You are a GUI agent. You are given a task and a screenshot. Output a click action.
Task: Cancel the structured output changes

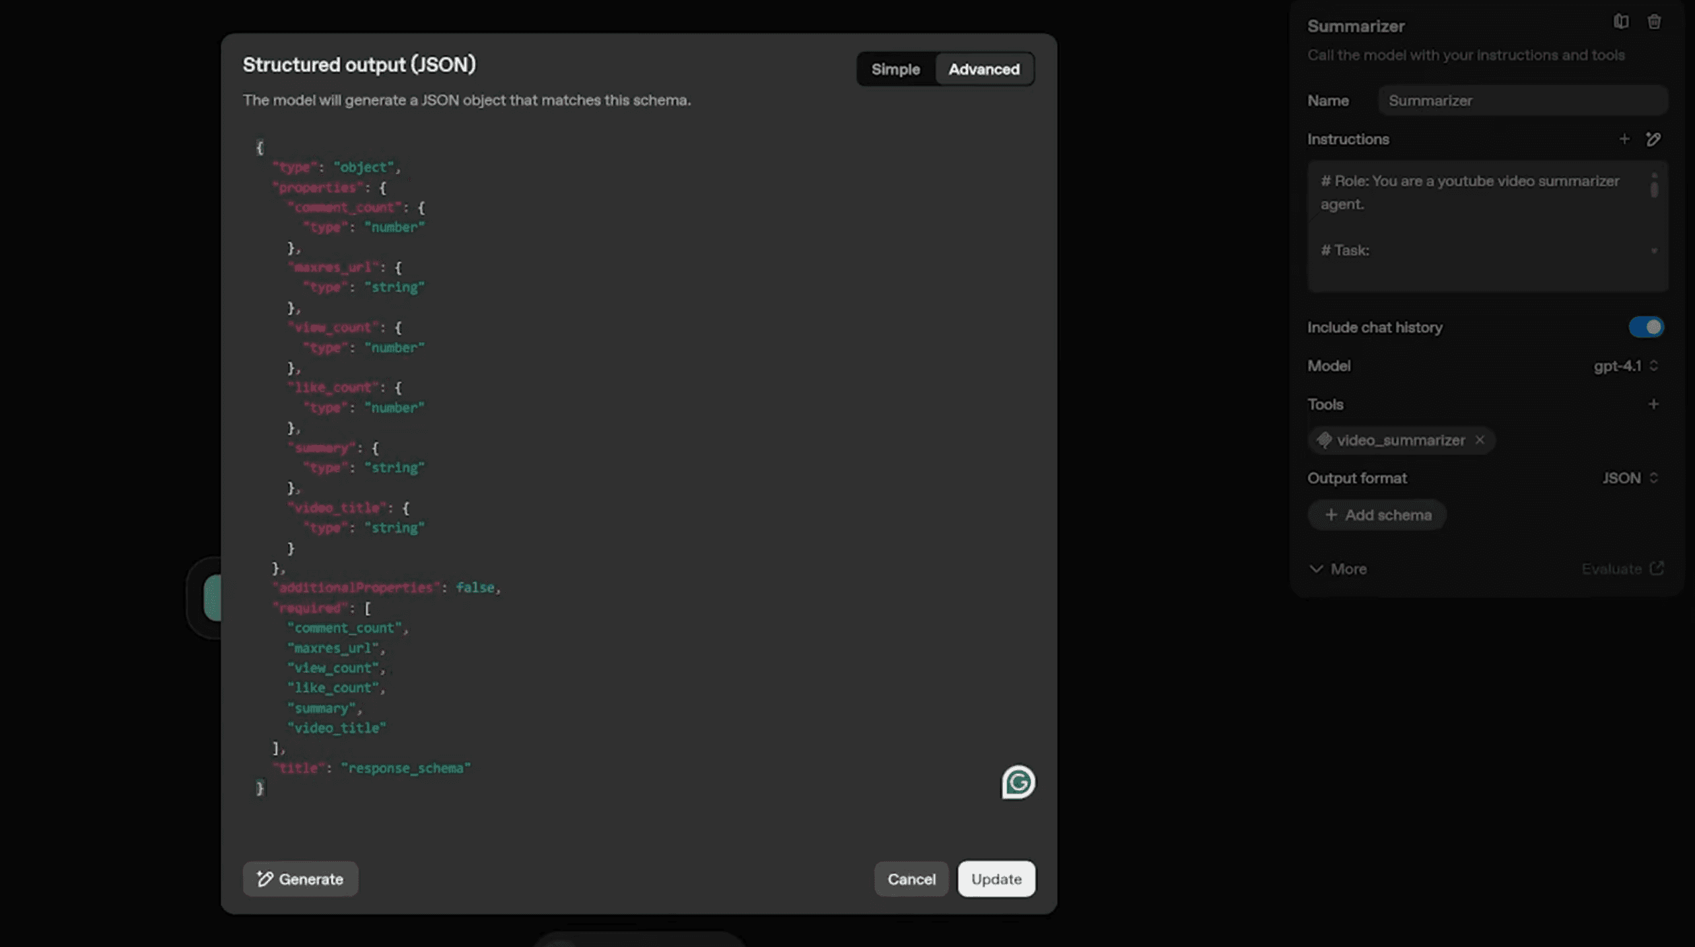click(x=911, y=879)
